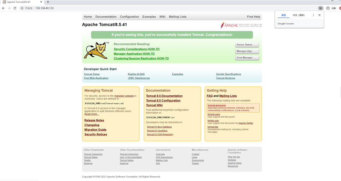
Task: Open the Home menu item
Action: pos(88,17)
